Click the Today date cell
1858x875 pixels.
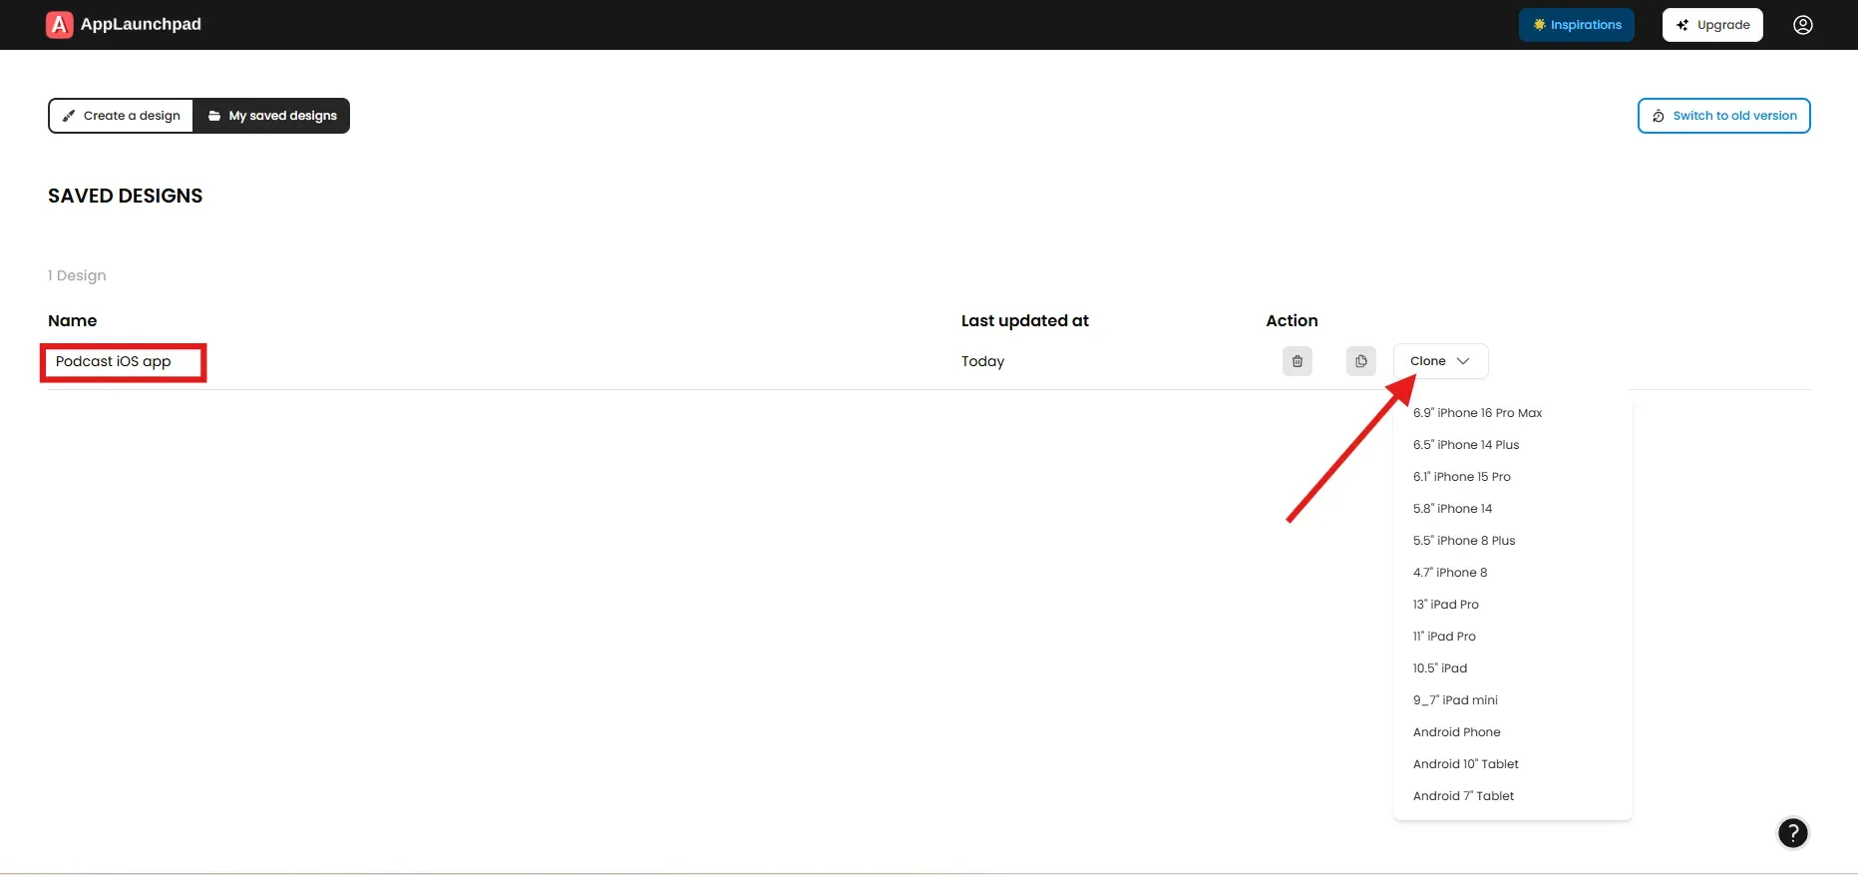[982, 361]
